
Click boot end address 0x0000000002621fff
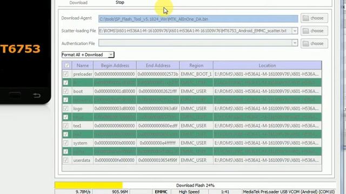(x=158, y=91)
